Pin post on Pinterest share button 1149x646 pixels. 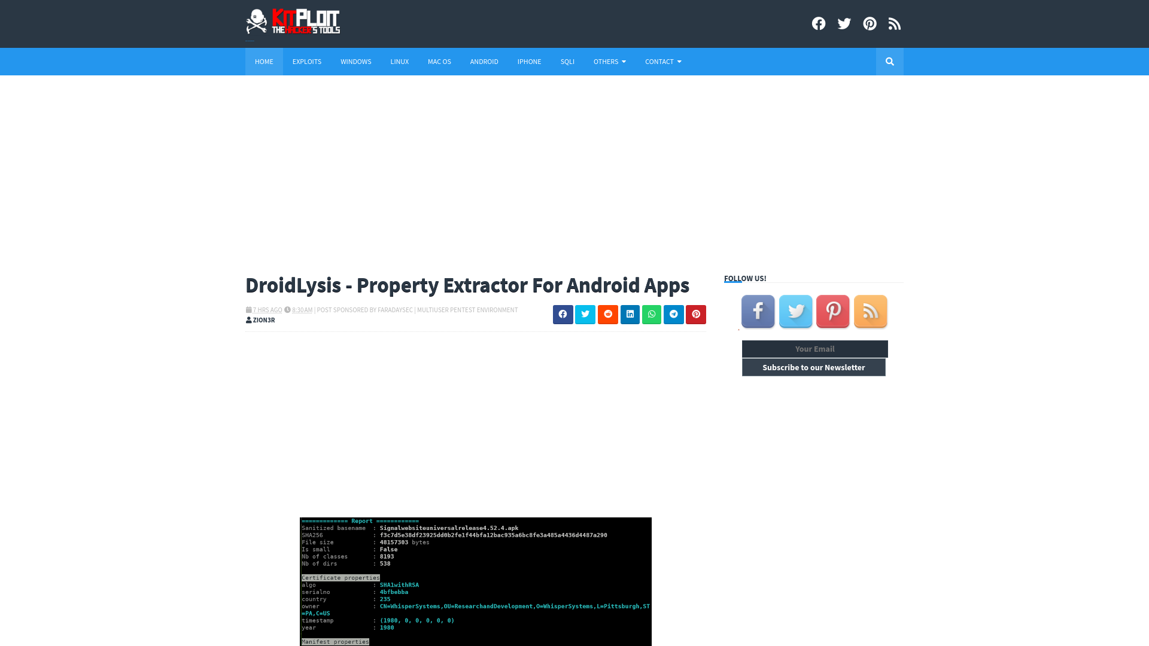click(x=696, y=315)
